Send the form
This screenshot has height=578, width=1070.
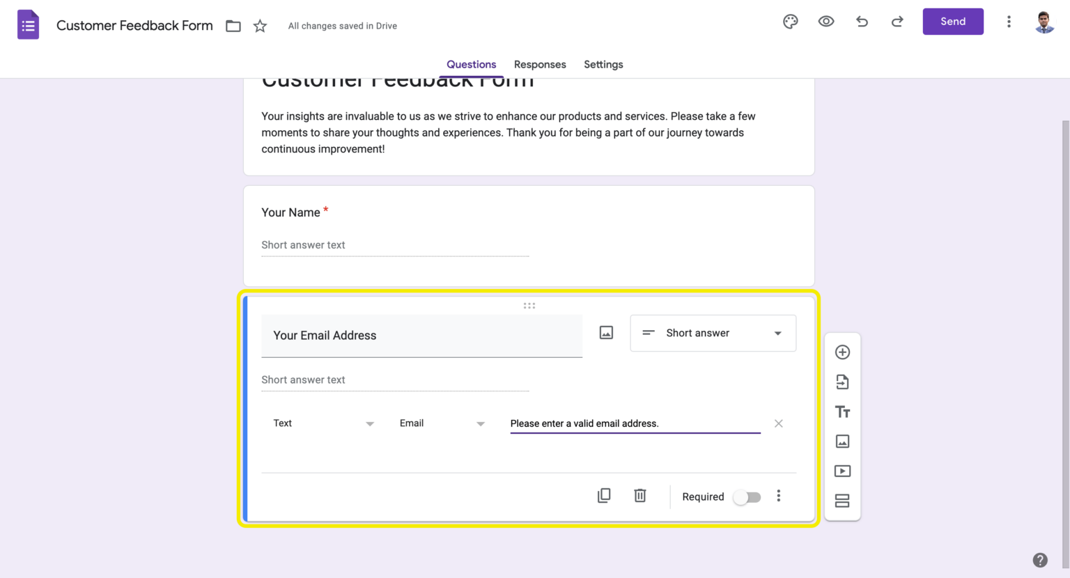953,22
